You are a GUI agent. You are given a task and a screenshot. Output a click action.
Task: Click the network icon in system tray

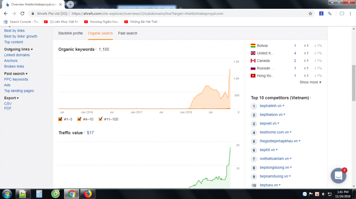329,194
